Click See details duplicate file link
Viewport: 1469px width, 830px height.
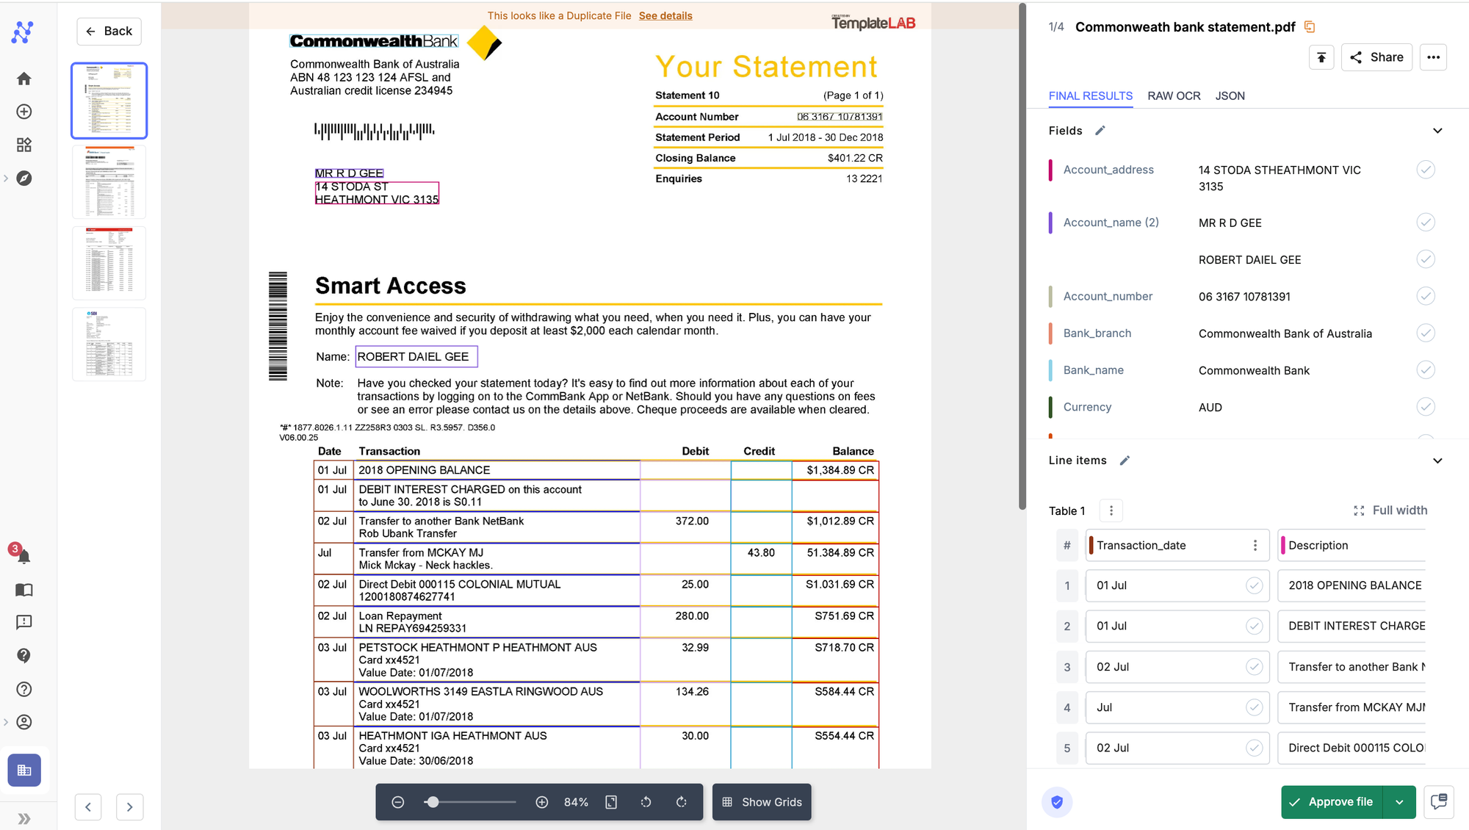pyautogui.click(x=665, y=15)
